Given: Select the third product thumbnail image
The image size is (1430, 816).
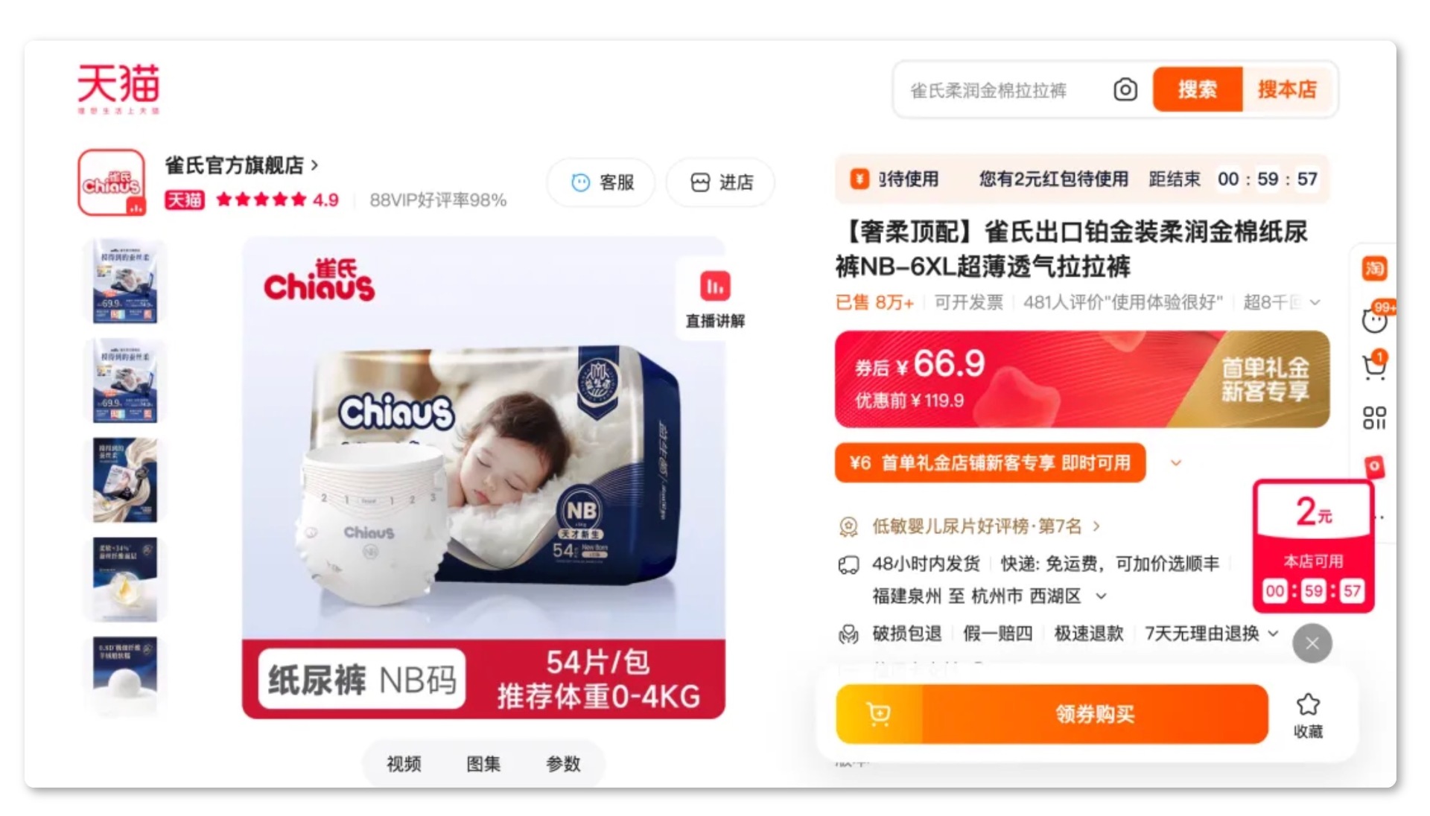Looking at the screenshot, I should click(x=125, y=479).
